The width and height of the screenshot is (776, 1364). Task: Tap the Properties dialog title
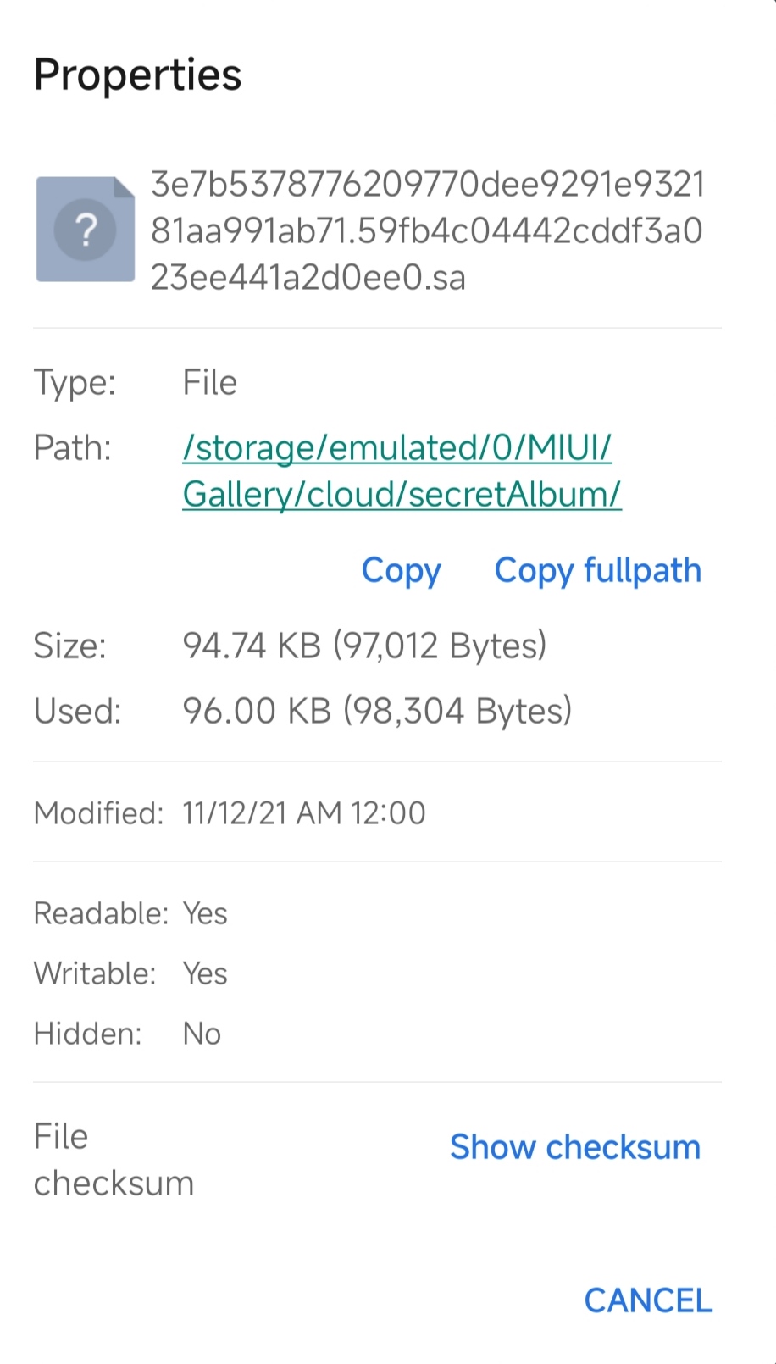click(138, 75)
